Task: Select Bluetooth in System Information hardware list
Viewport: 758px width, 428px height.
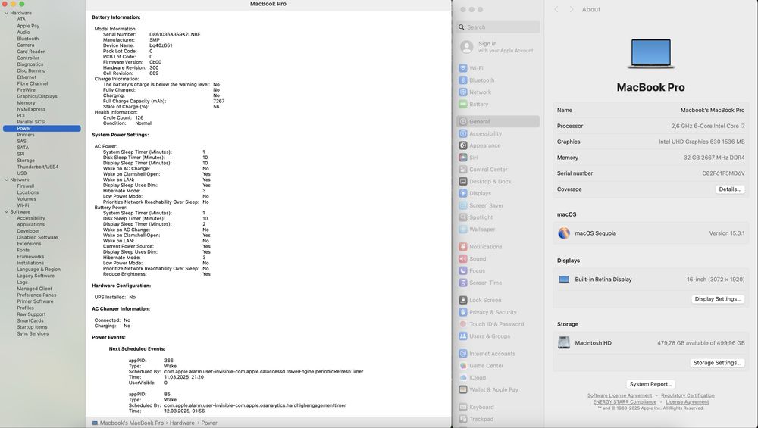Action: click(x=27, y=39)
